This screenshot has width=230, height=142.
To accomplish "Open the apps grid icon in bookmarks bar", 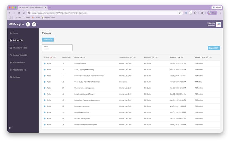I will (10, 17).
